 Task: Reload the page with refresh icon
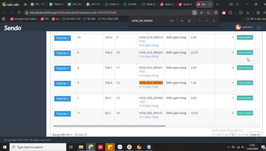[19, 12]
